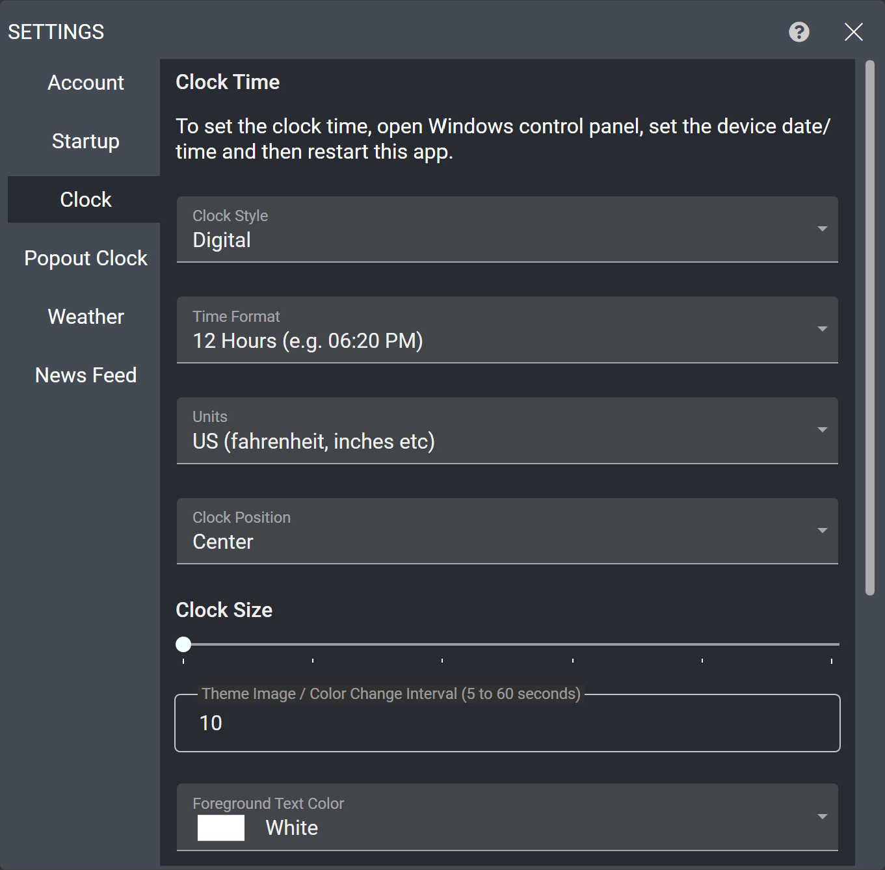
Task: Open the Time Format combo box
Action: [x=455, y=330]
